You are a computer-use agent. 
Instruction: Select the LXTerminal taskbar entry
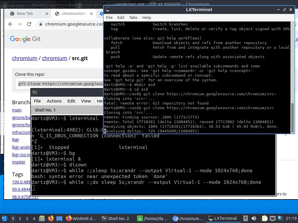223,218
